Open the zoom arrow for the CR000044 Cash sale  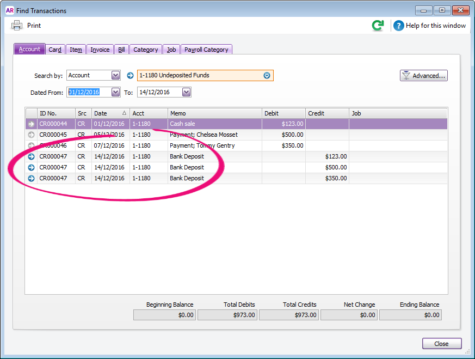(x=31, y=124)
